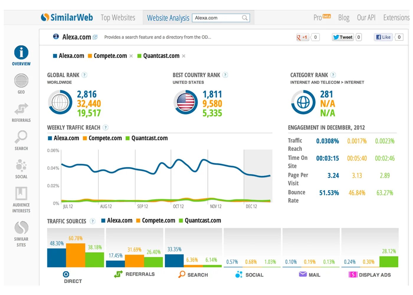Click the Google +1 button
Screen dimensions: 413x295
point(302,37)
